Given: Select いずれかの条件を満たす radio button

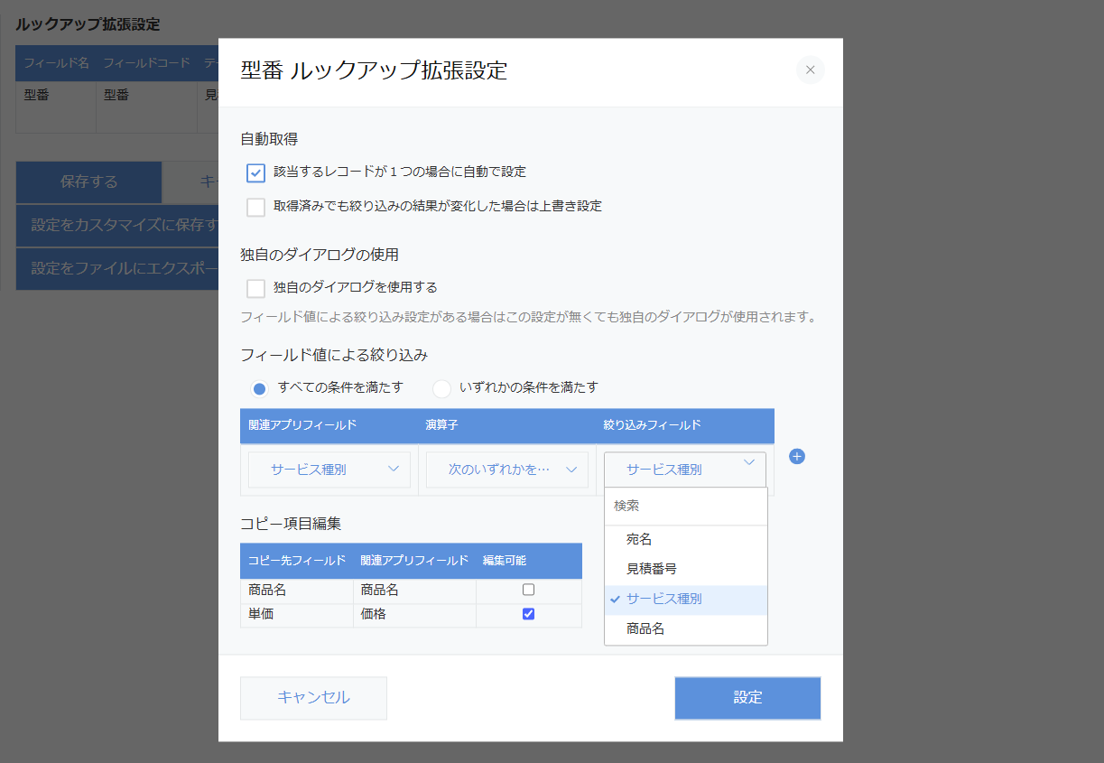Looking at the screenshot, I should [x=441, y=388].
